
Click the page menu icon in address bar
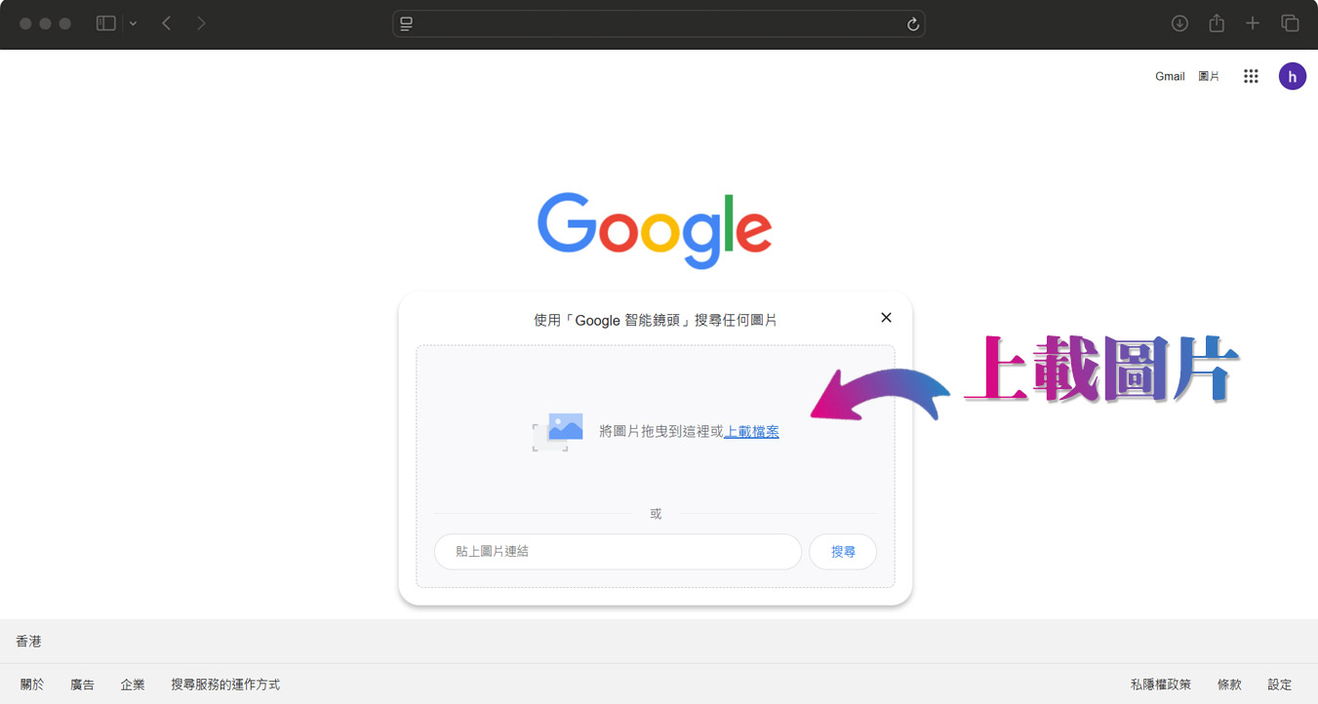(x=407, y=23)
